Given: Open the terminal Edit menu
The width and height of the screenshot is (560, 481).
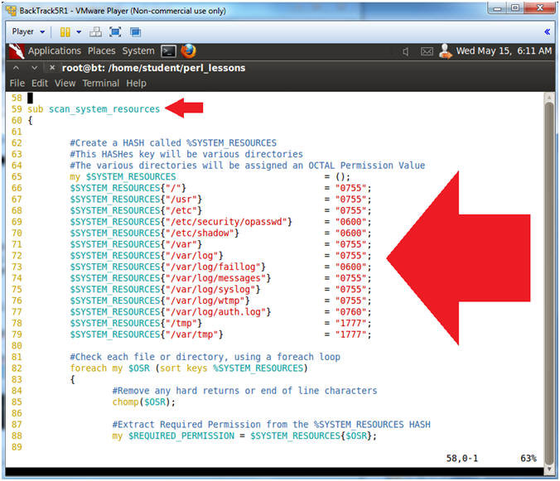Looking at the screenshot, I should [40, 83].
